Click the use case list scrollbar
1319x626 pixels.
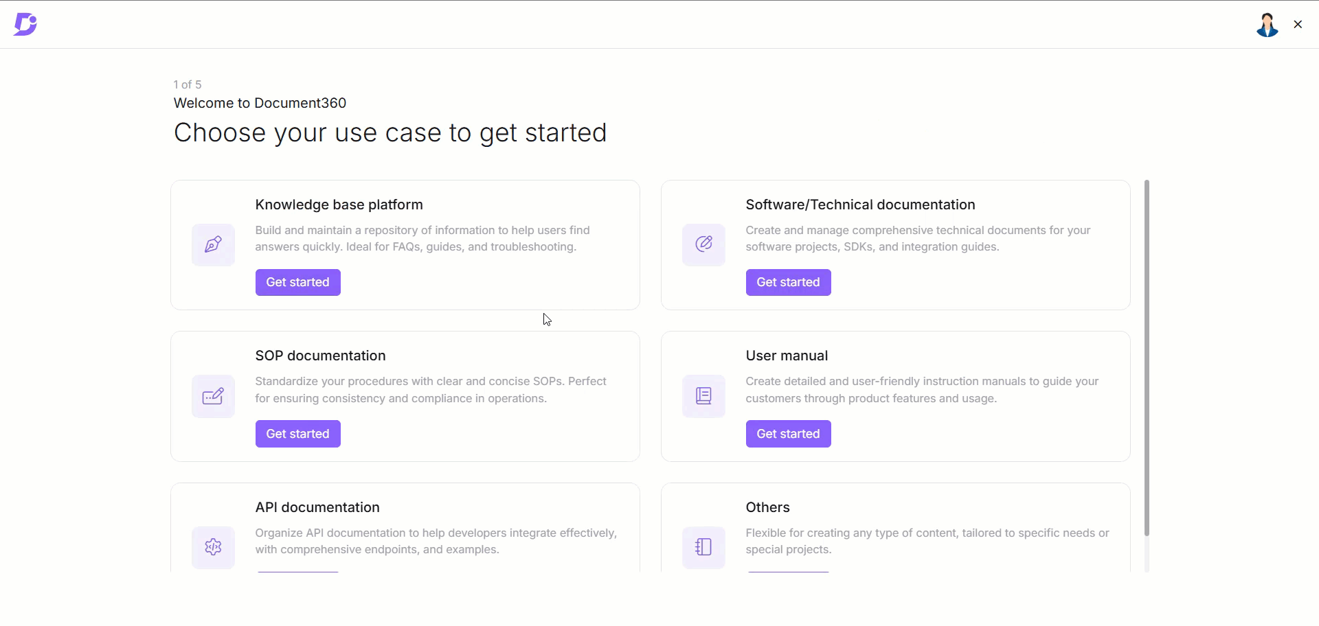click(x=1147, y=358)
